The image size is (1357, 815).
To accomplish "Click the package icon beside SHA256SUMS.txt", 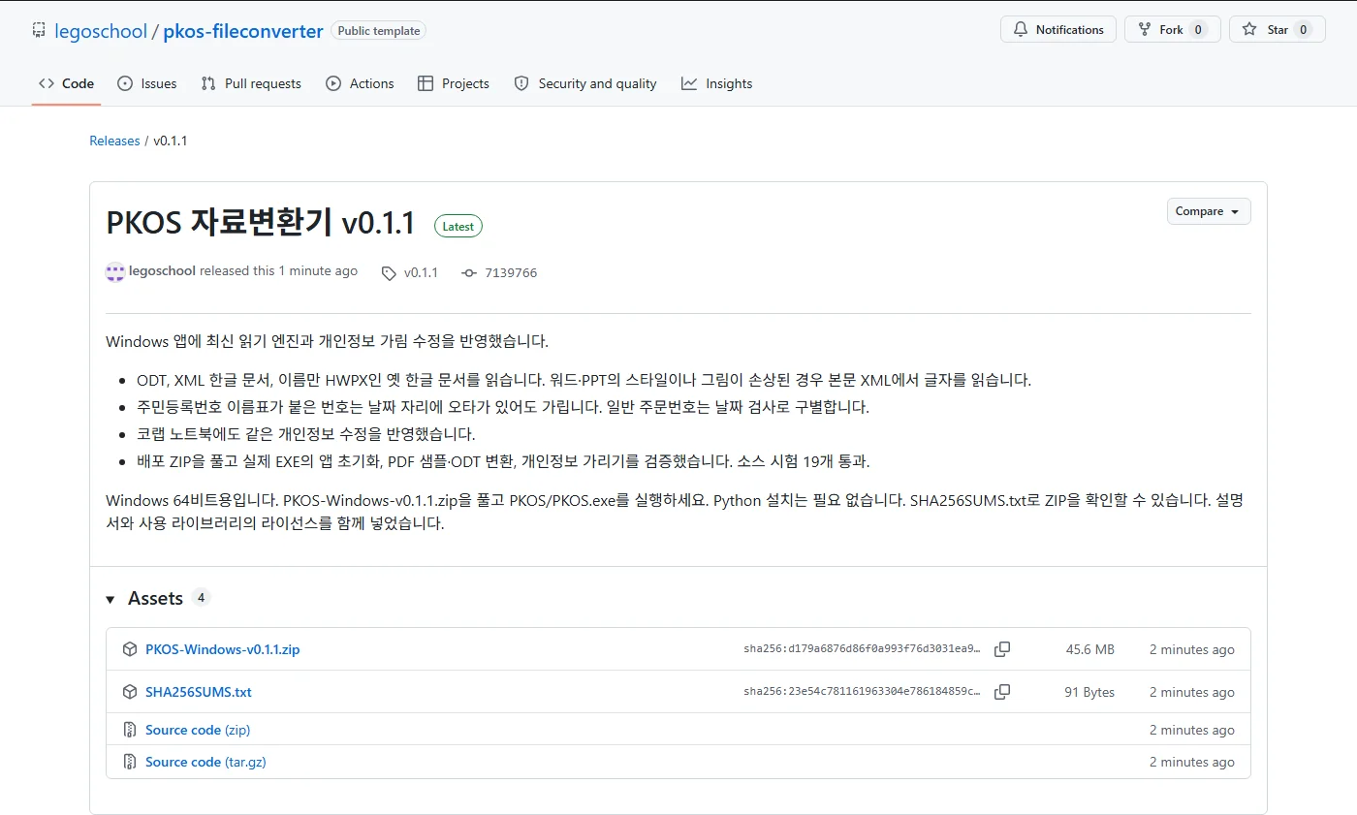I will click(130, 692).
